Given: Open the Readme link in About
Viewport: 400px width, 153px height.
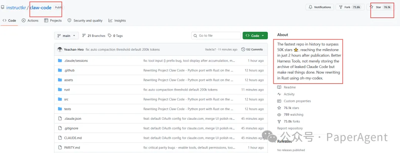Looking at the screenshot, I should click(x=290, y=87).
